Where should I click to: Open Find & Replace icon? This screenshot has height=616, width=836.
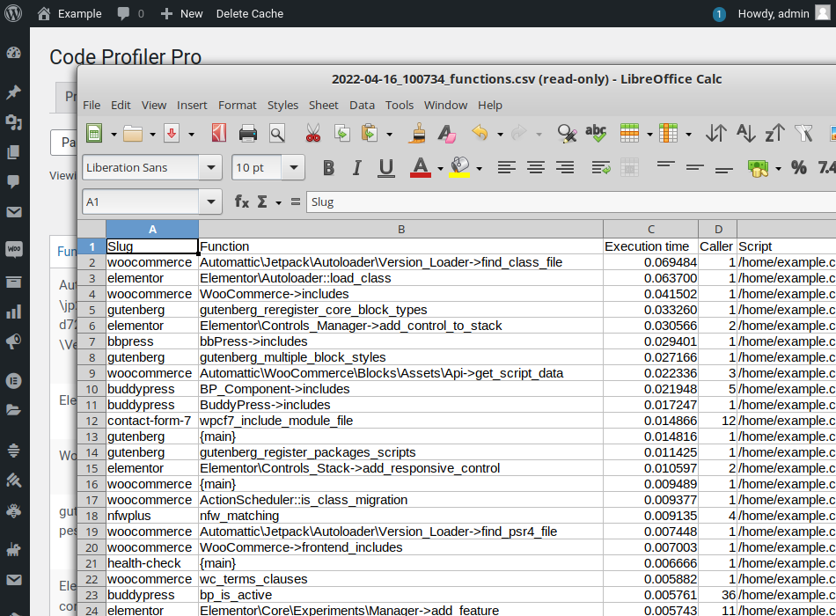click(x=567, y=134)
